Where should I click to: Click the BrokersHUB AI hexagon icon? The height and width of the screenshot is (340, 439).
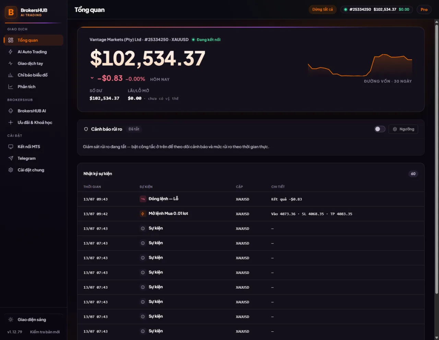pos(11,111)
